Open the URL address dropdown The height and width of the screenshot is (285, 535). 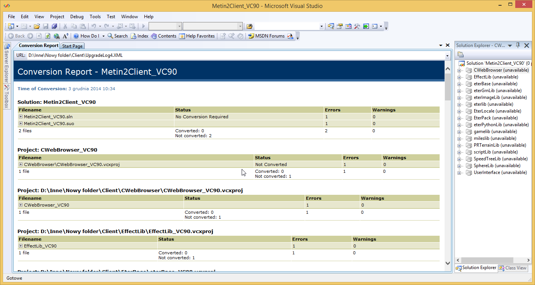[447, 56]
